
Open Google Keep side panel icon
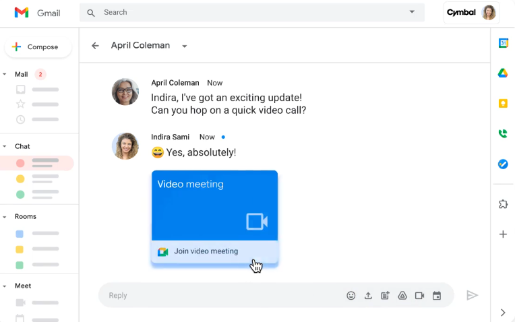[x=503, y=103]
